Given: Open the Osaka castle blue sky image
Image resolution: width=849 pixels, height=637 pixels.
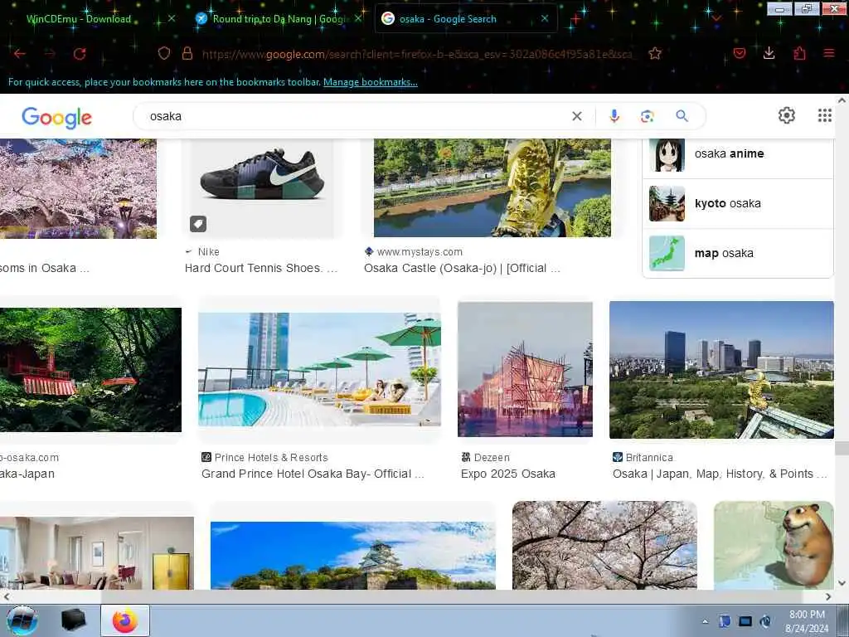Looking at the screenshot, I should click(352, 555).
